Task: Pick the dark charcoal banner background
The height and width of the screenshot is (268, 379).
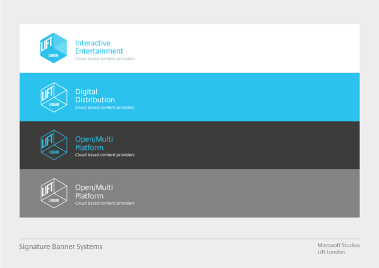Action: [253, 145]
